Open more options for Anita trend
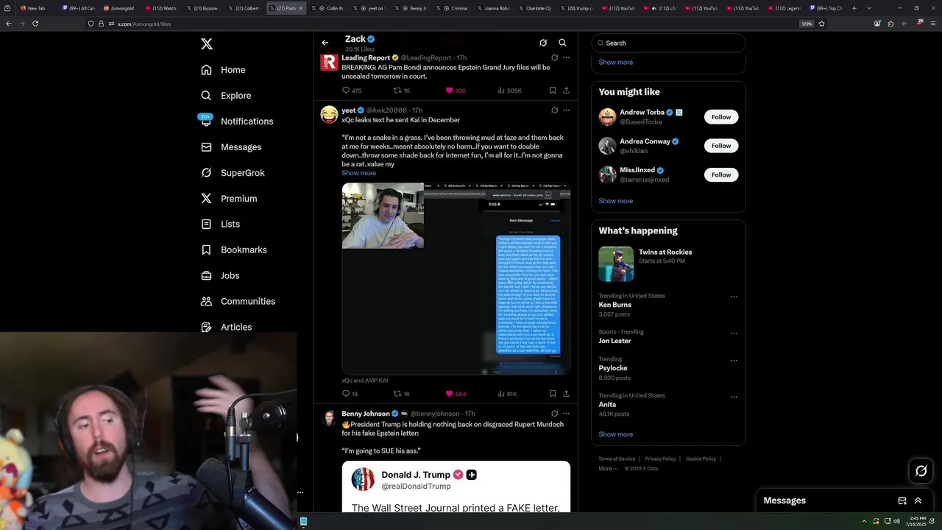The image size is (942, 530). point(734,397)
